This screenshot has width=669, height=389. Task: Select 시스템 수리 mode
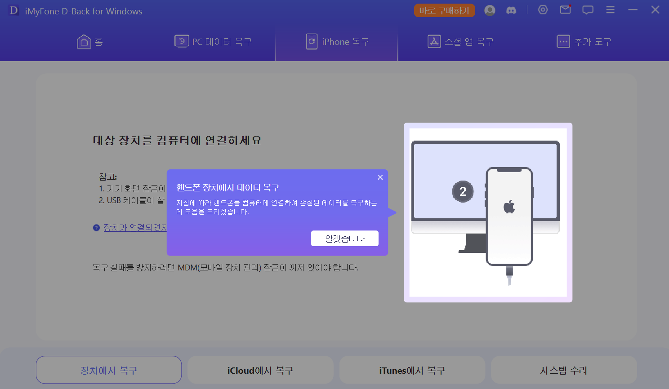(564, 370)
